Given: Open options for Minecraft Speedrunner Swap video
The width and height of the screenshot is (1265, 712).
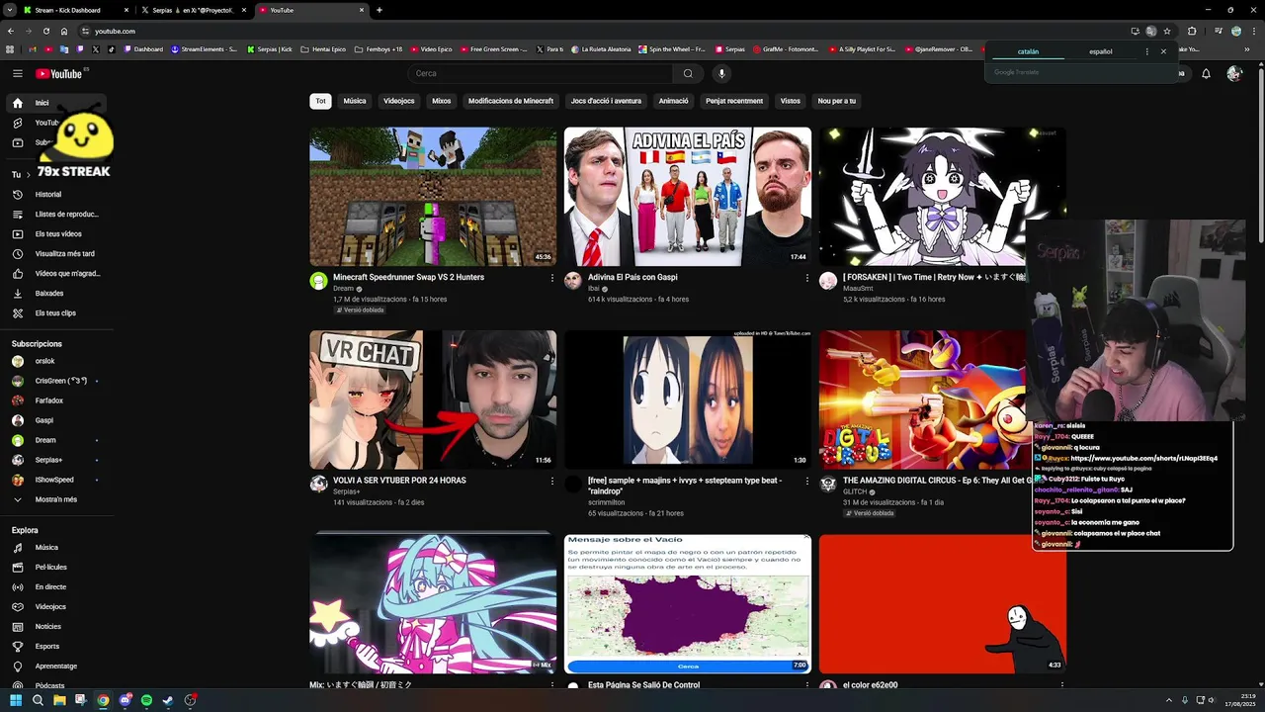Looking at the screenshot, I should pyautogui.click(x=552, y=278).
